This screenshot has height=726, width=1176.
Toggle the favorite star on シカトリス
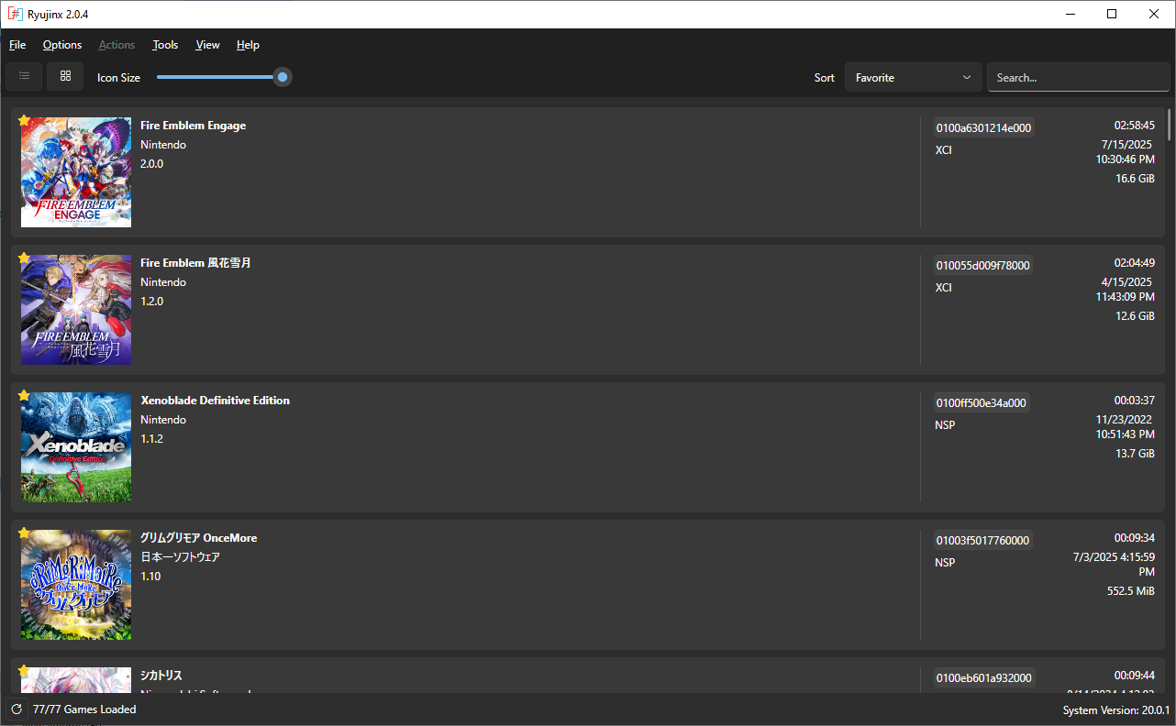click(24, 671)
